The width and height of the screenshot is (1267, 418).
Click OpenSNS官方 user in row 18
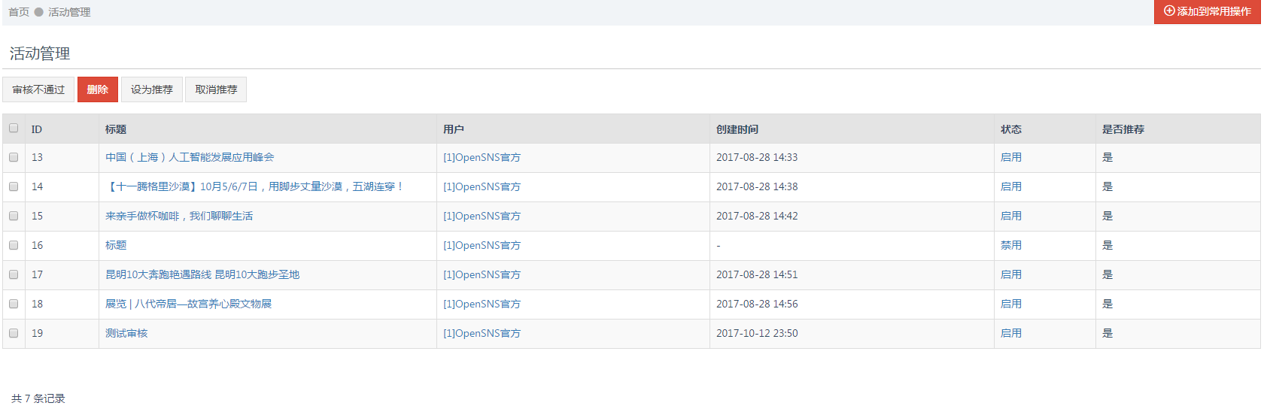[x=482, y=304]
